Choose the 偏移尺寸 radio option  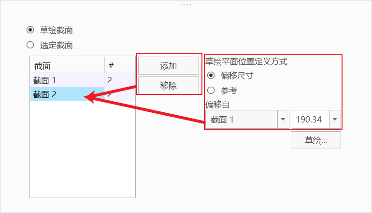point(211,76)
